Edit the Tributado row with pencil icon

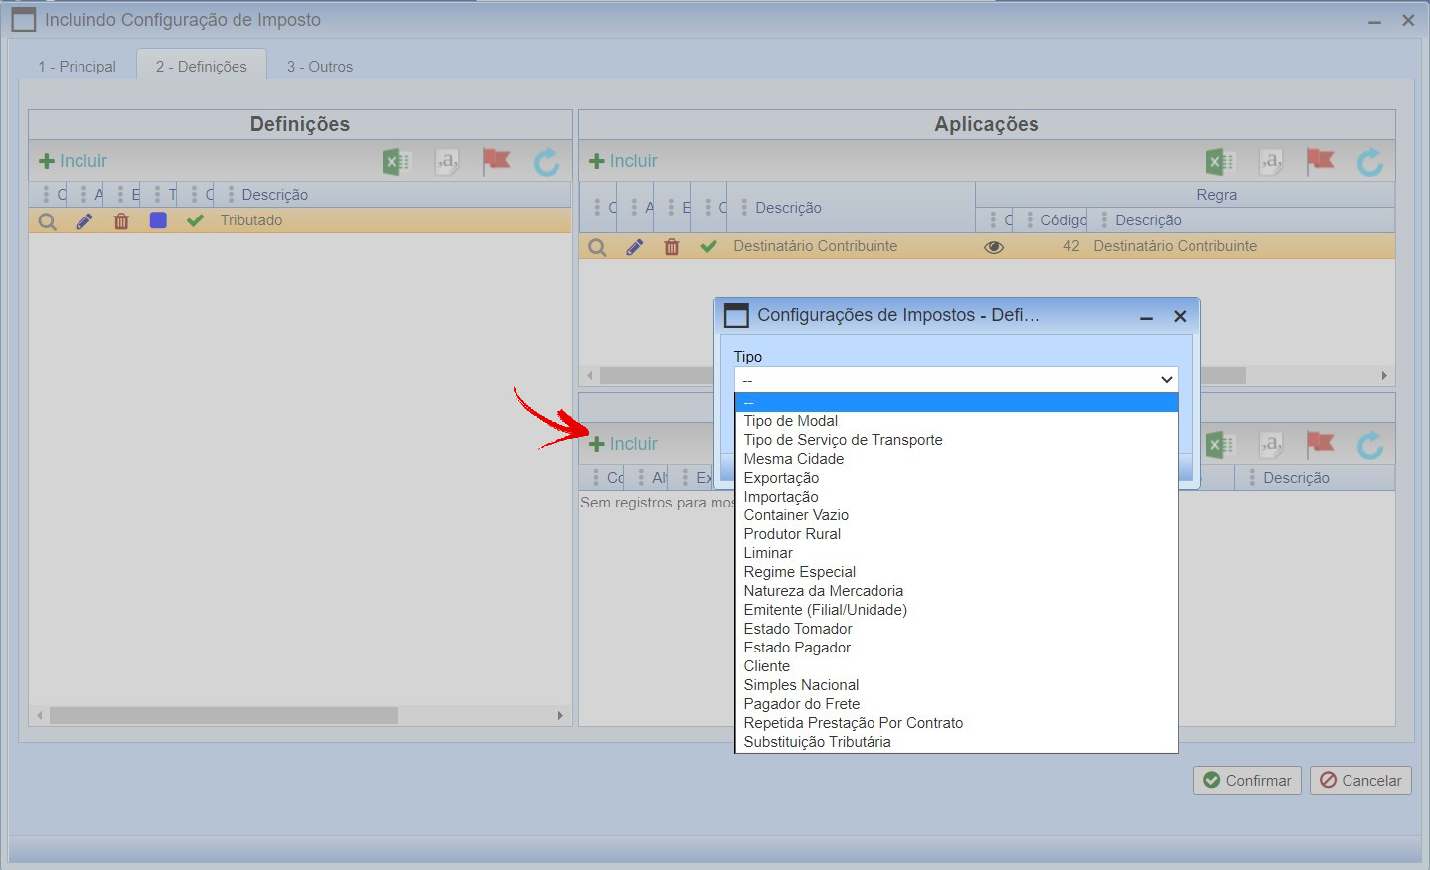84,221
